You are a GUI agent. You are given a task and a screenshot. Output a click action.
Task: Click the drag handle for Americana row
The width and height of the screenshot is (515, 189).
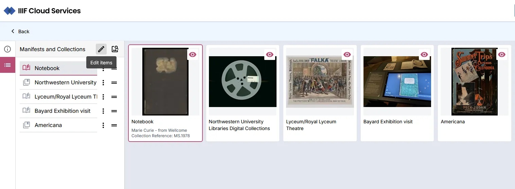[114, 125]
